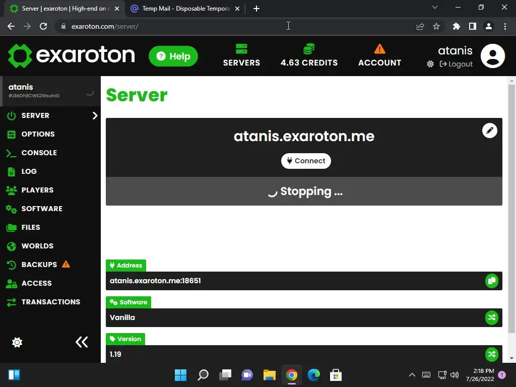Expand the chevron next to Server
Viewport: 516px width, 387px height.
[x=95, y=115]
